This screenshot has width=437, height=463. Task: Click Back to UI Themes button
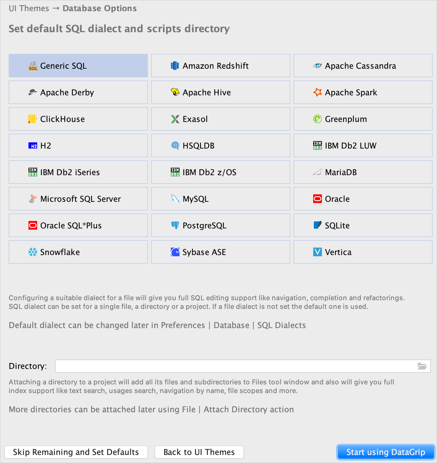click(199, 452)
